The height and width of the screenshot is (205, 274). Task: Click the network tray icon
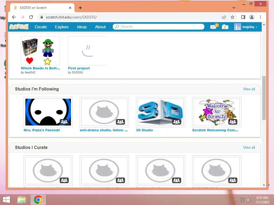click(x=242, y=200)
